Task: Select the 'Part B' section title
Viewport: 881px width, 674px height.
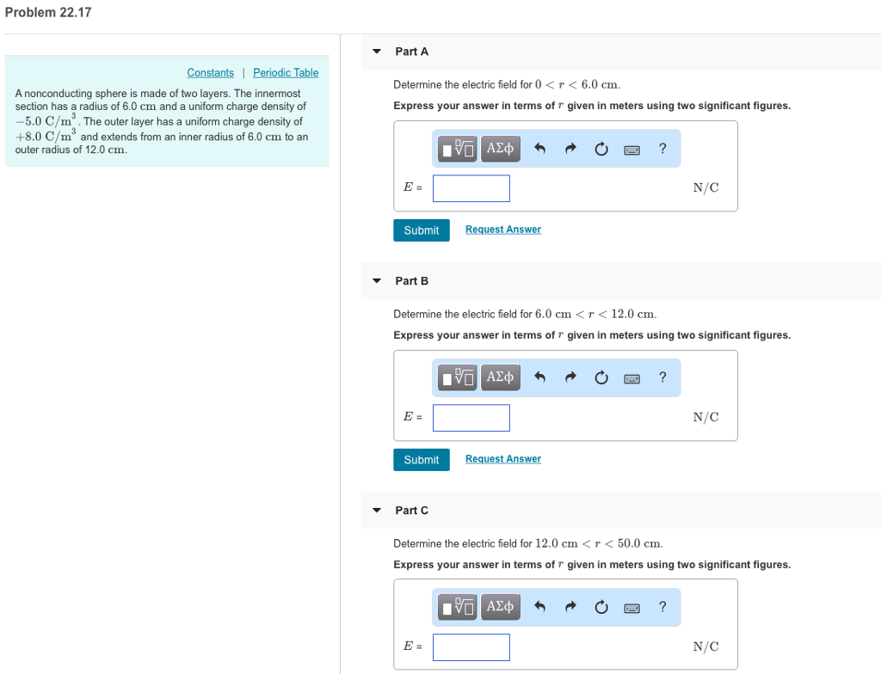Action: pyautogui.click(x=412, y=281)
